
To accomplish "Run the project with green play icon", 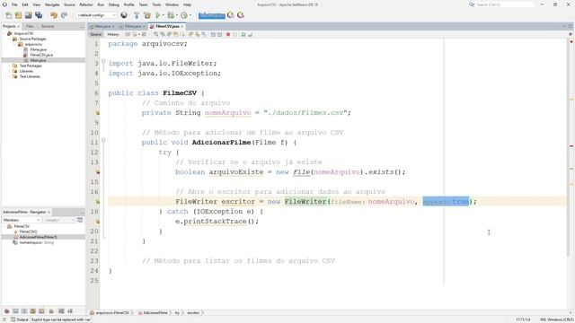I will (158, 15).
